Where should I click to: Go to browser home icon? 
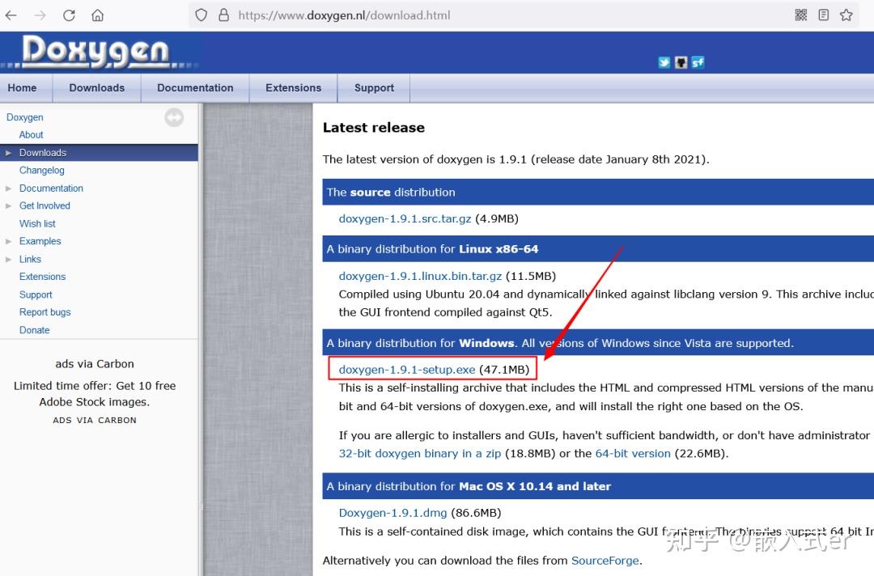click(98, 15)
